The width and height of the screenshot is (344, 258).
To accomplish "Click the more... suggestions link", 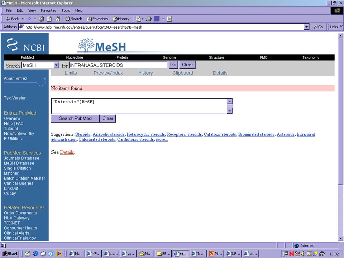I will pos(162,139).
